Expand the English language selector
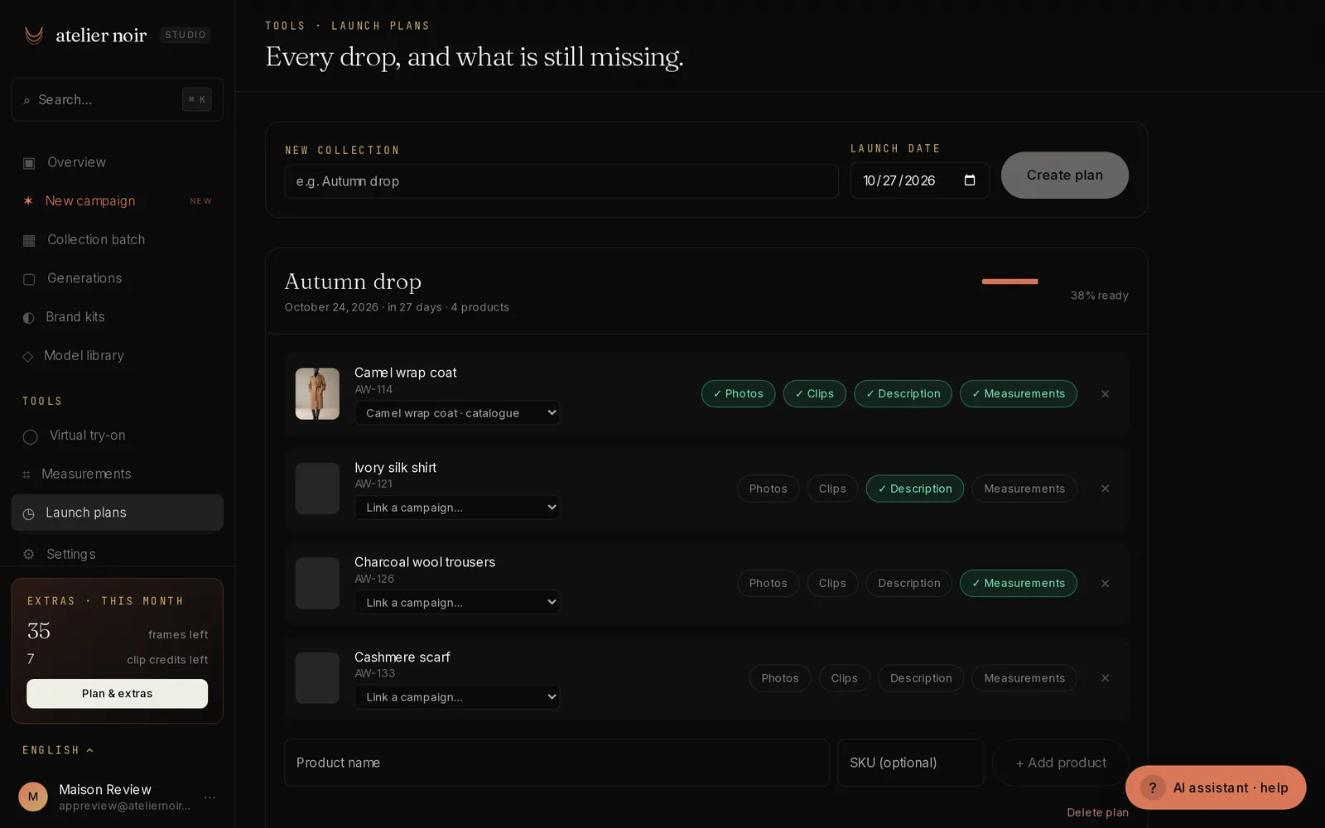The image size is (1325, 828). pyautogui.click(x=58, y=750)
